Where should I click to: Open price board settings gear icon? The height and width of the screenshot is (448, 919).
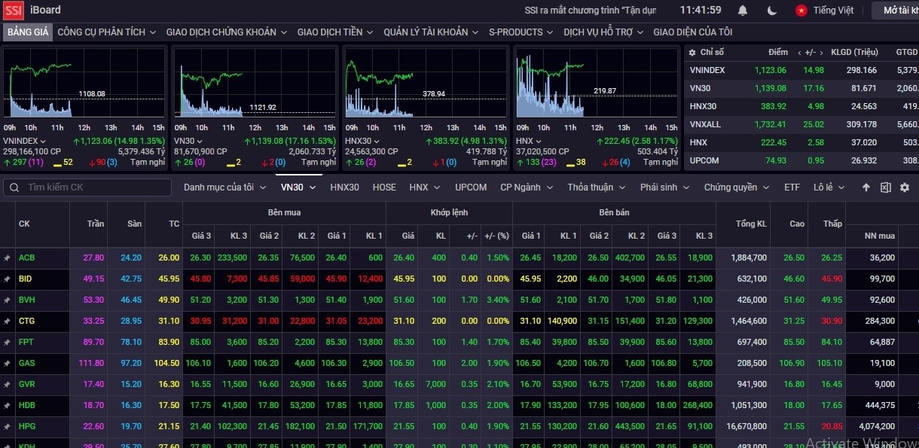tap(905, 187)
